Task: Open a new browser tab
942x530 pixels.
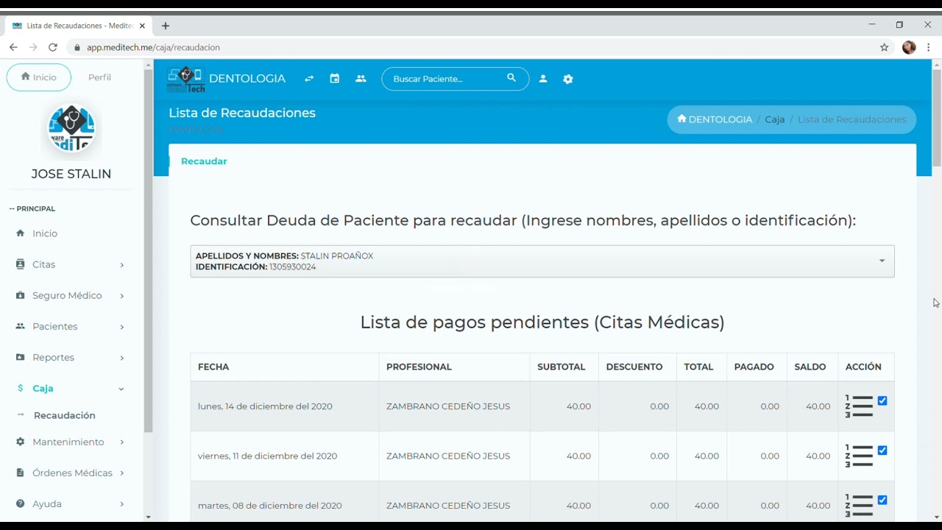Action: [x=166, y=26]
